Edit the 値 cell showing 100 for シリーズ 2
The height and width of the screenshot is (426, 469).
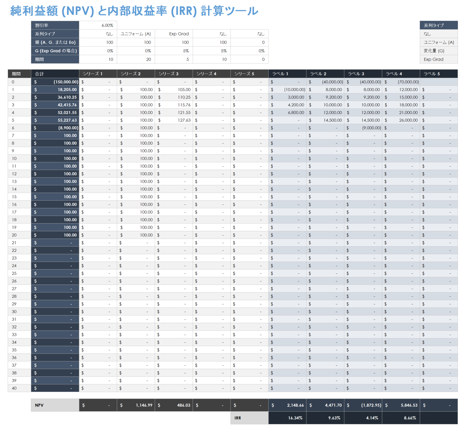point(136,42)
